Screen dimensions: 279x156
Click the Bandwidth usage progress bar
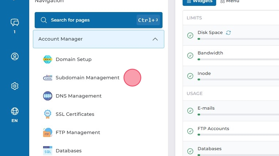[237, 59]
